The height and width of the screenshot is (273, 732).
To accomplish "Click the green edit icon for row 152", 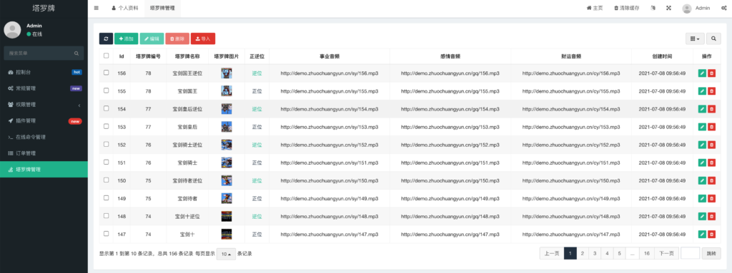I will (x=702, y=145).
